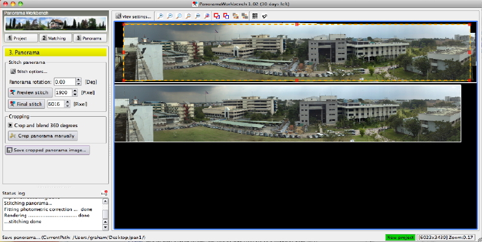
Task: Click status log scrollbar up arrow
Action: click(x=105, y=201)
